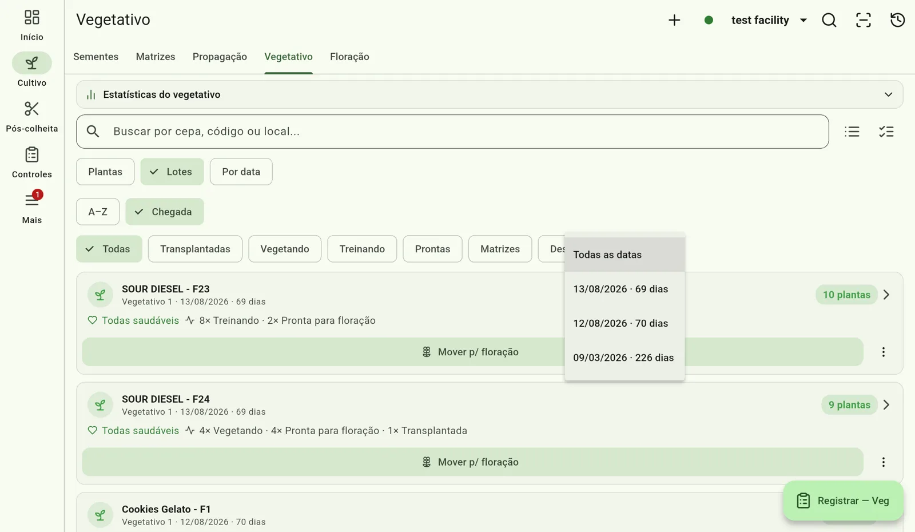The height and width of the screenshot is (532, 915).
Task: Click the SOUR DIESEL - F23 title
Action: point(166,289)
